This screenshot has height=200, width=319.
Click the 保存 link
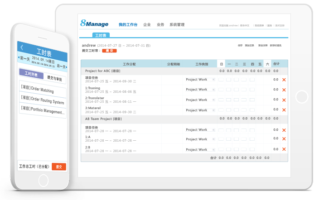point(240,46)
